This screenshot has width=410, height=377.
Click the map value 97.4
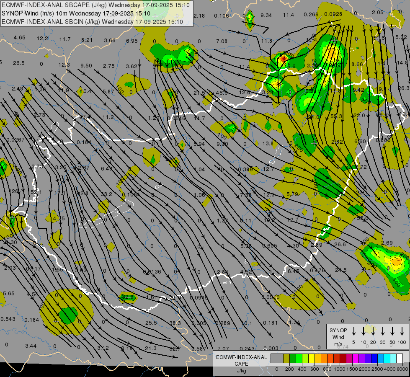[x=85, y=116]
